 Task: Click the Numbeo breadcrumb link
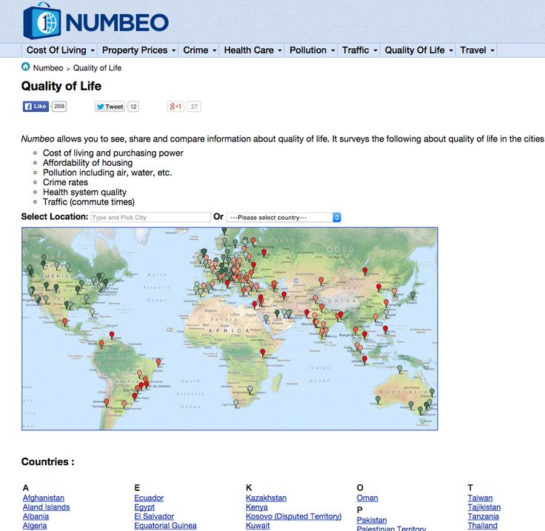pos(48,68)
